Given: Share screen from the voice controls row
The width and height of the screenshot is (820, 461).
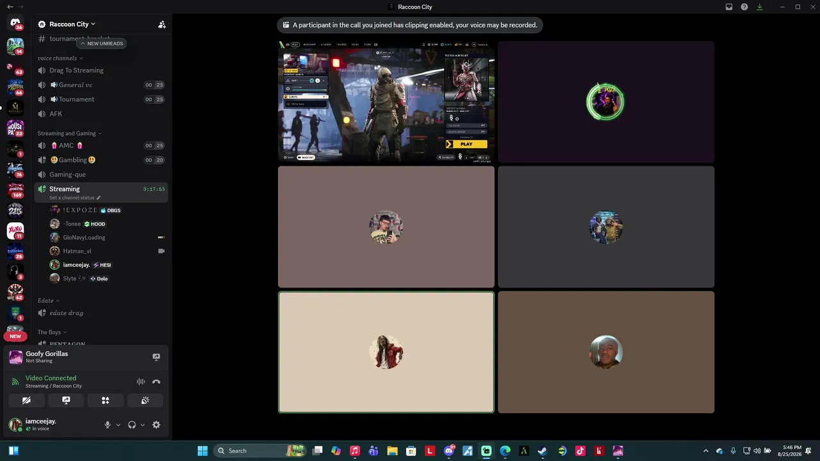Looking at the screenshot, I should tap(66, 400).
